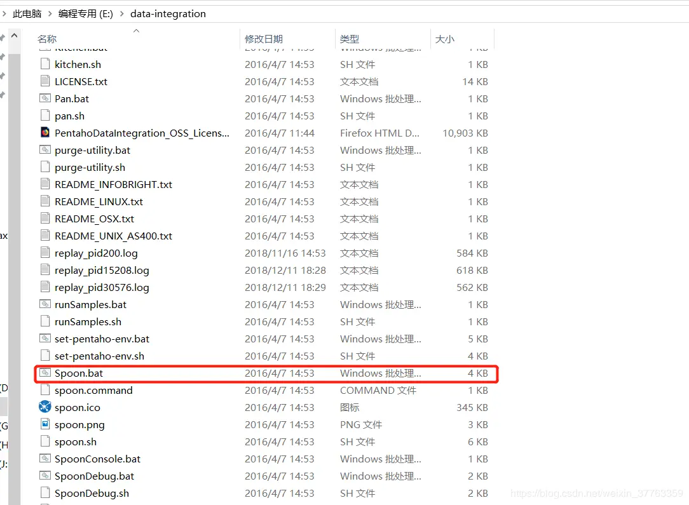This screenshot has width=689, height=505.
Task: Click the purge-utility.bat file icon
Action: [x=45, y=150]
